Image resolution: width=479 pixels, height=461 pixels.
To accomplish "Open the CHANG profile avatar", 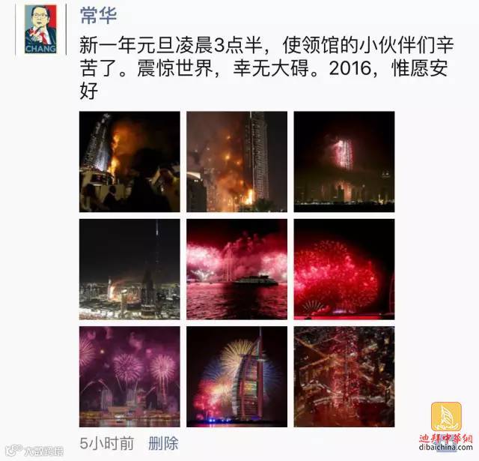I will [40, 29].
